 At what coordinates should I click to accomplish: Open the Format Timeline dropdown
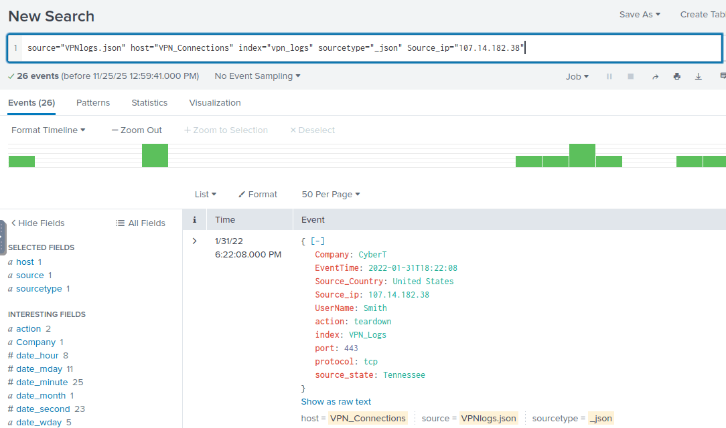tap(48, 130)
